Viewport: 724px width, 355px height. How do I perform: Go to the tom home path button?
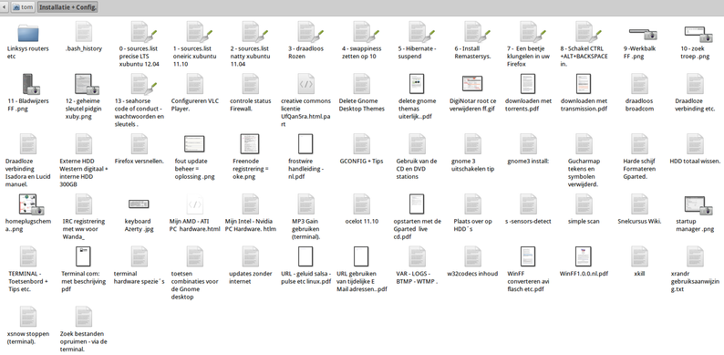(x=23, y=7)
